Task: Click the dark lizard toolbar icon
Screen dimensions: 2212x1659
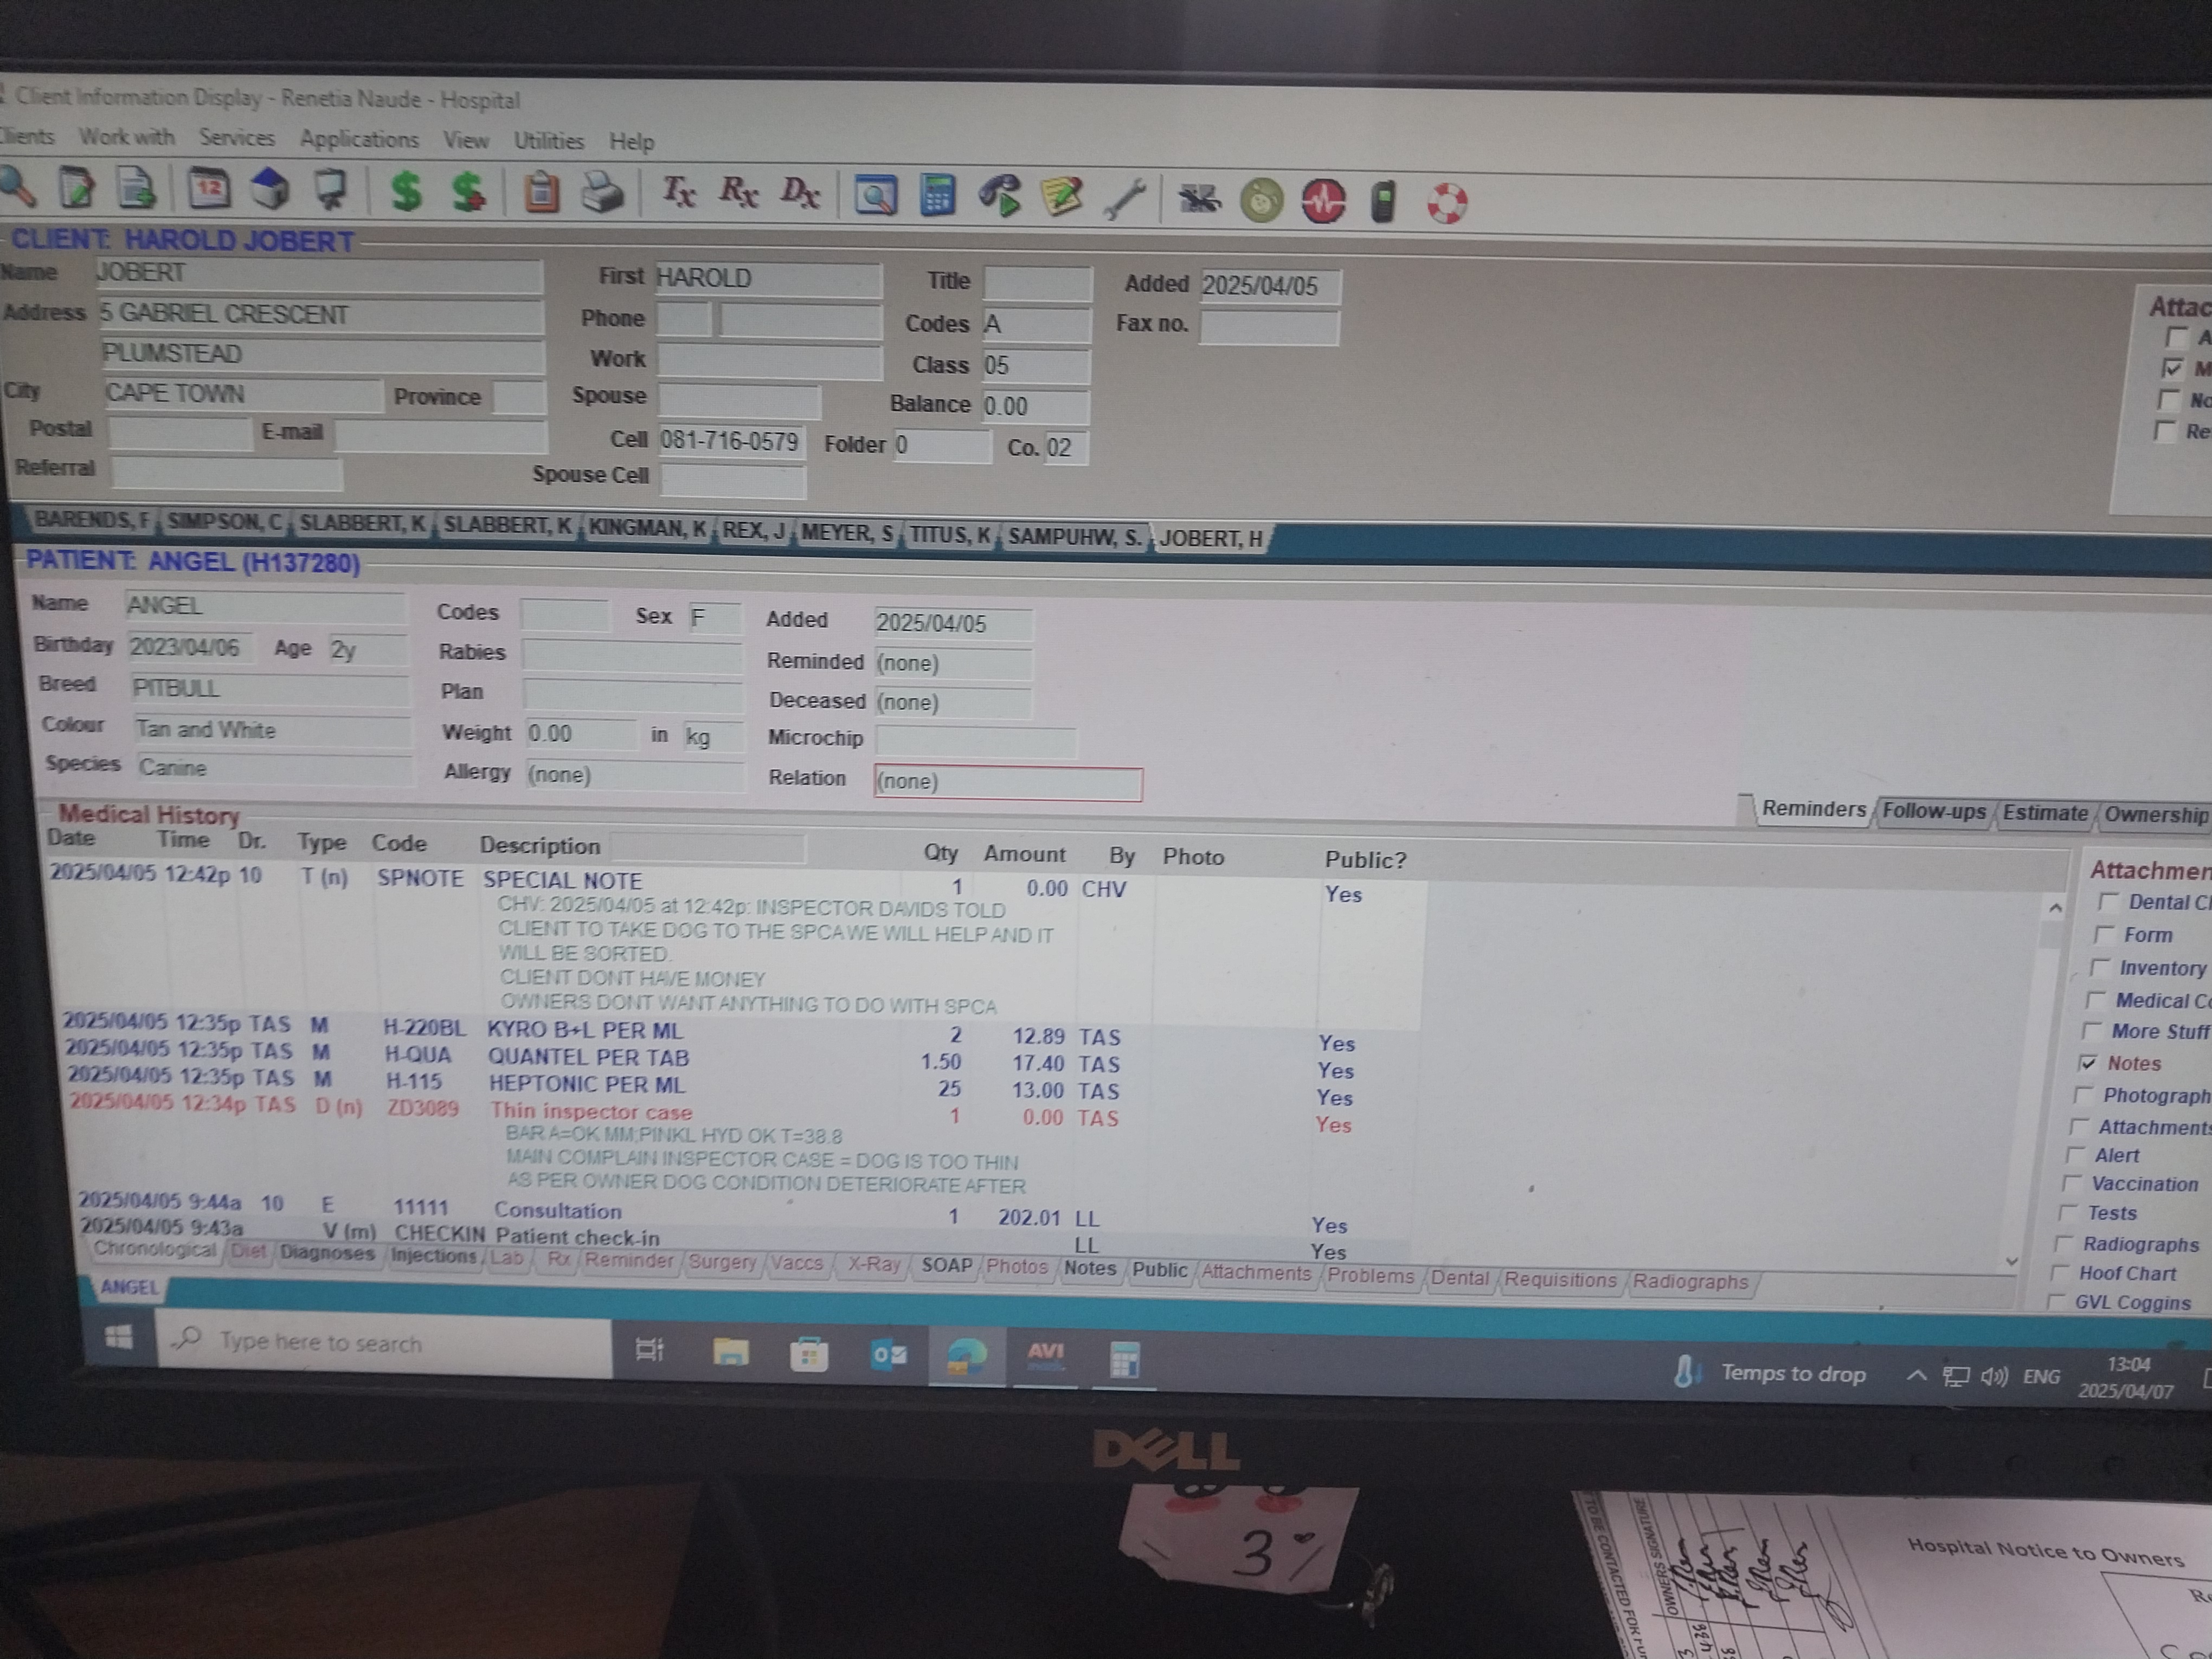Action: [x=1199, y=200]
